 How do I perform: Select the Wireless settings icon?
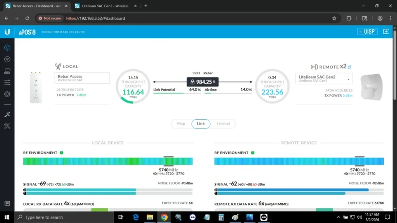pyautogui.click(x=7, y=59)
